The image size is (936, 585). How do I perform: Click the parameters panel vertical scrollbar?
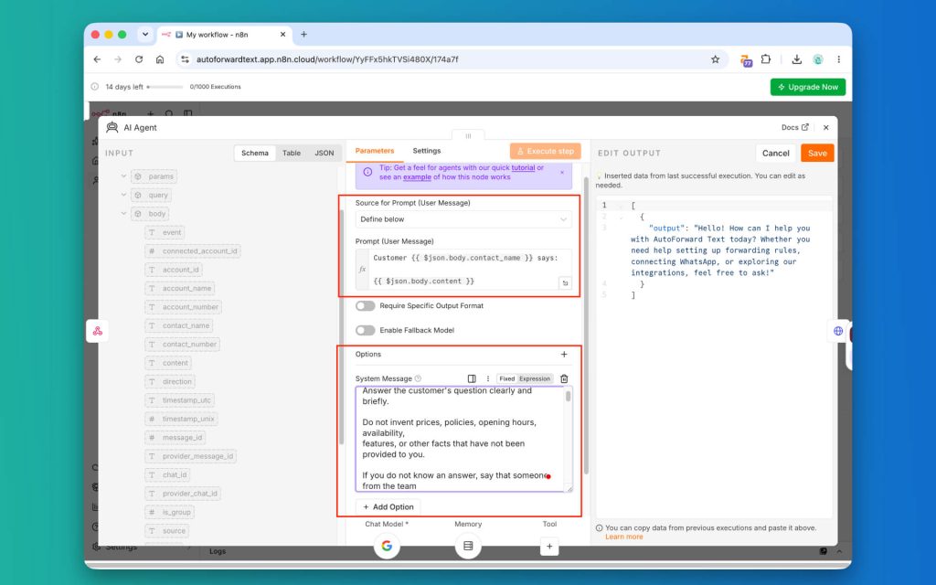tap(586, 325)
